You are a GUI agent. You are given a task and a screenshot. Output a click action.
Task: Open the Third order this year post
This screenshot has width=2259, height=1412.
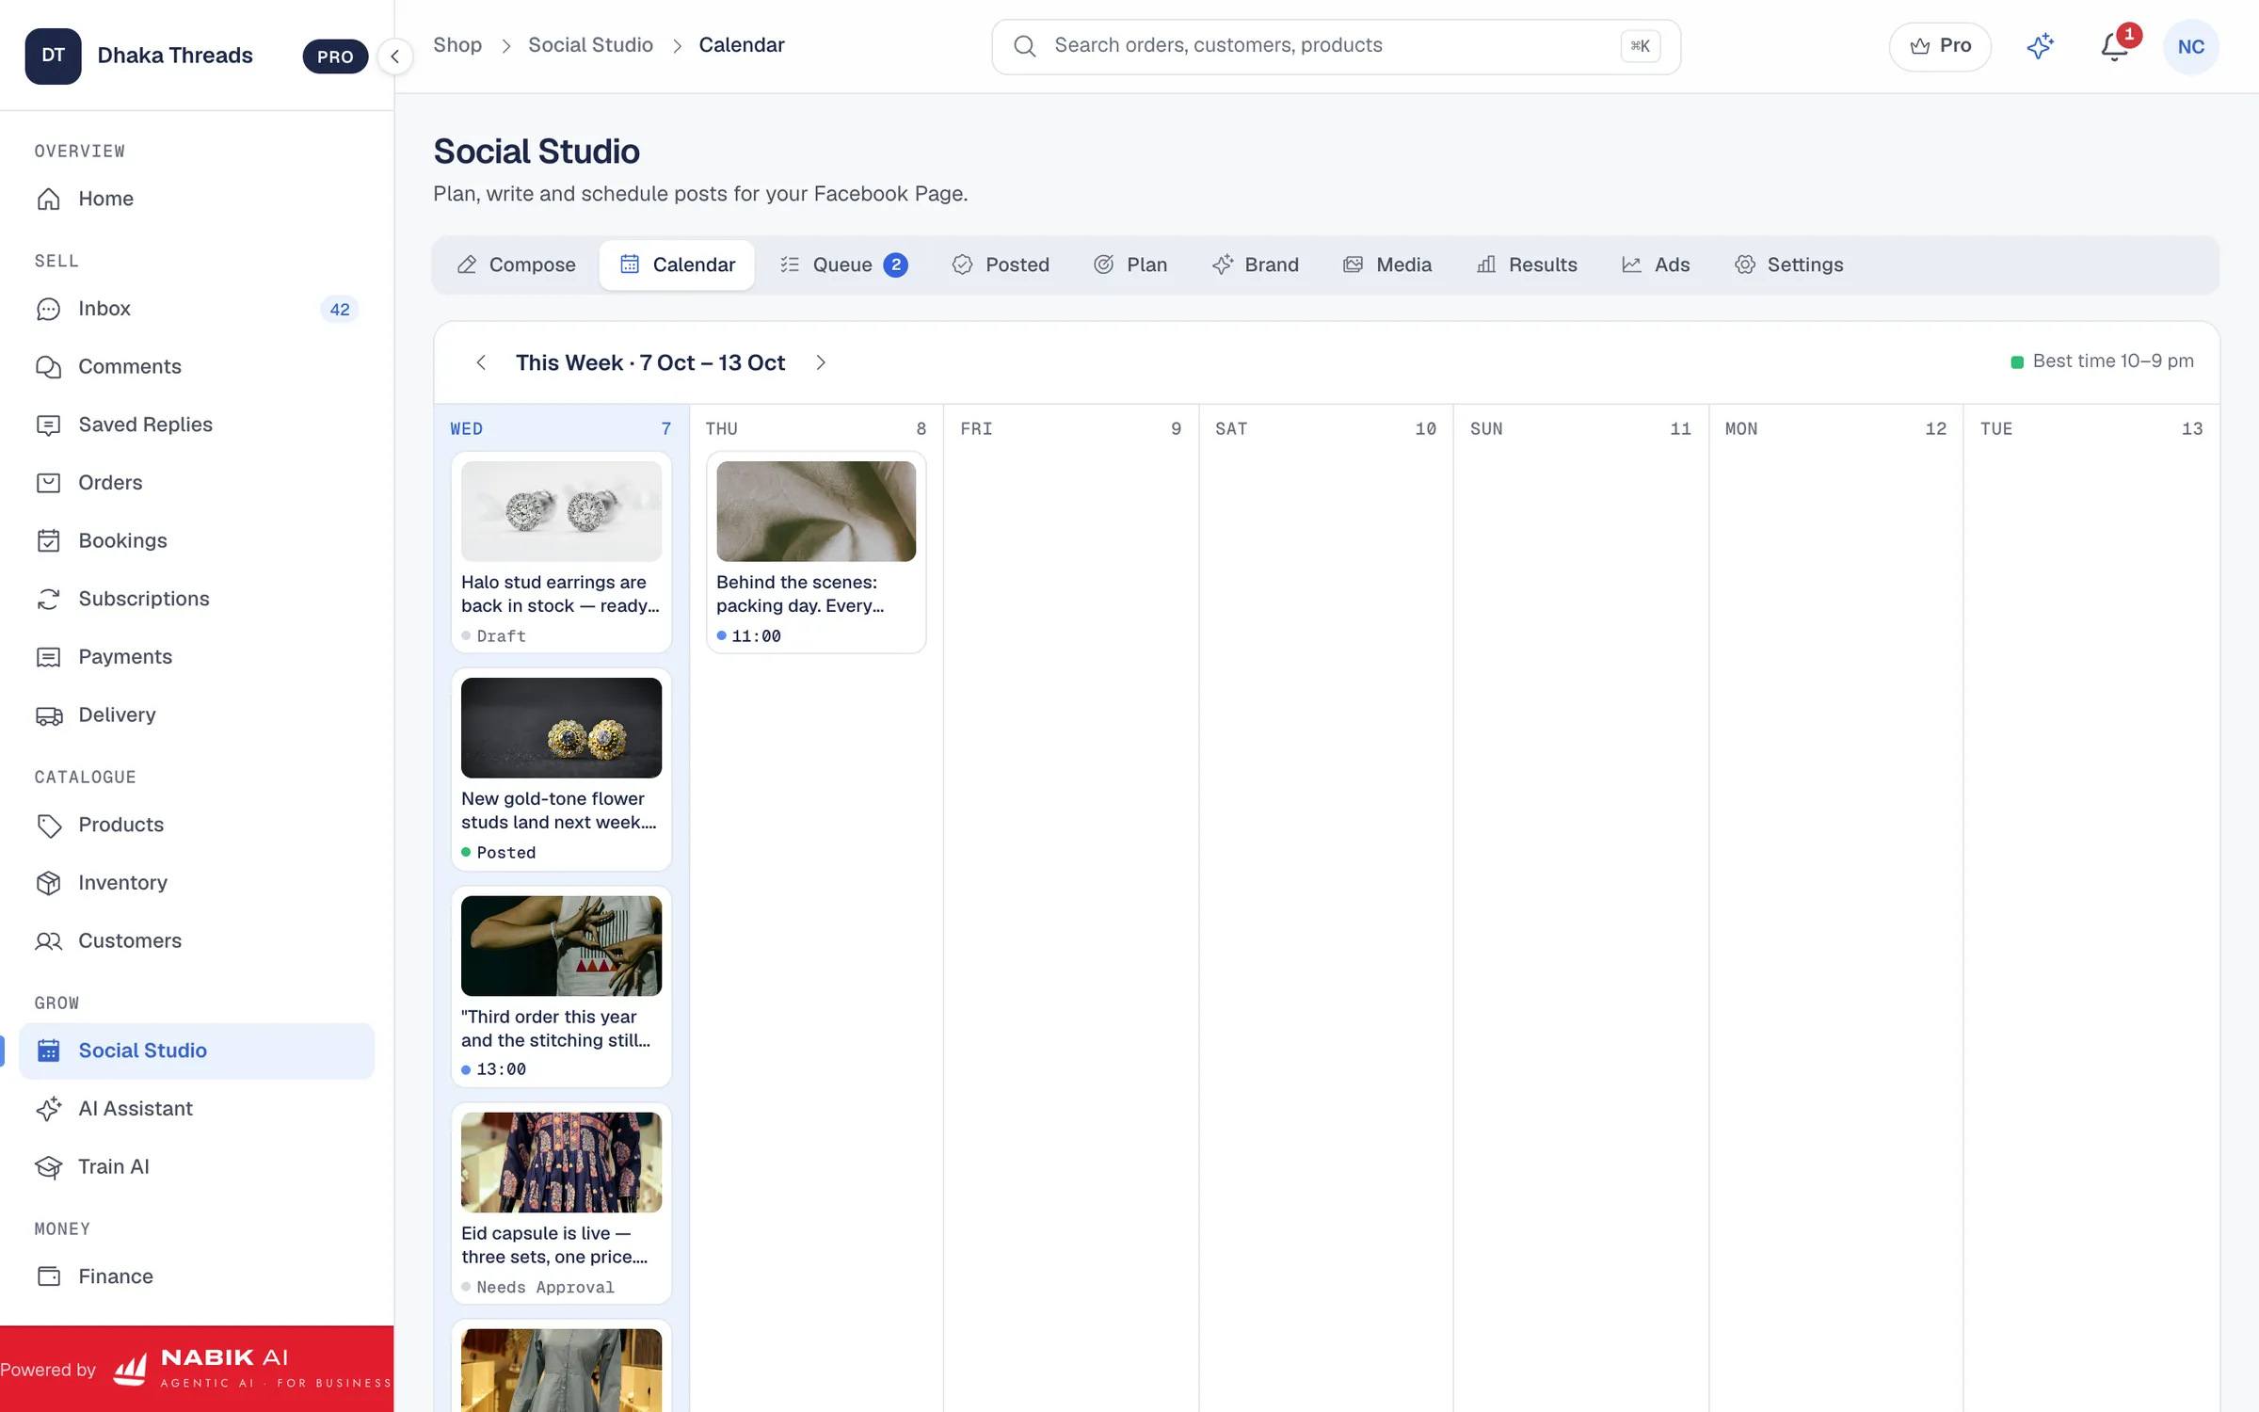coord(561,987)
